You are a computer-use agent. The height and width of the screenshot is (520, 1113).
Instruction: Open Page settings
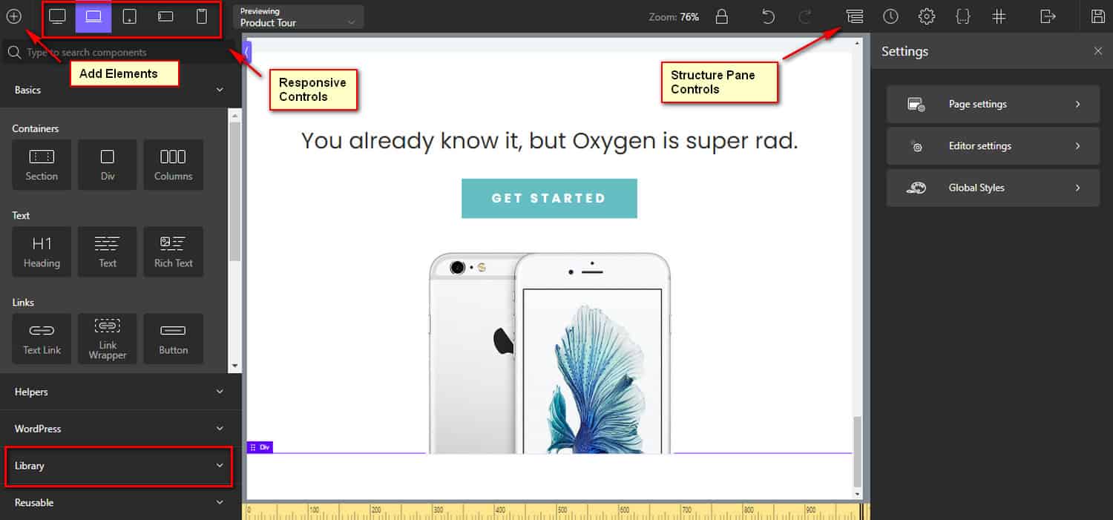[x=993, y=104]
